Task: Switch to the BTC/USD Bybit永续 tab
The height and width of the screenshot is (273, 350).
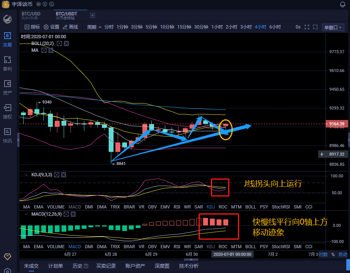Action: pos(32,16)
